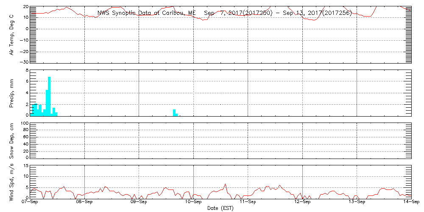This screenshot has height=212, width=424.
Task: Select the 09-Sep date tick label
Action: click(139, 203)
